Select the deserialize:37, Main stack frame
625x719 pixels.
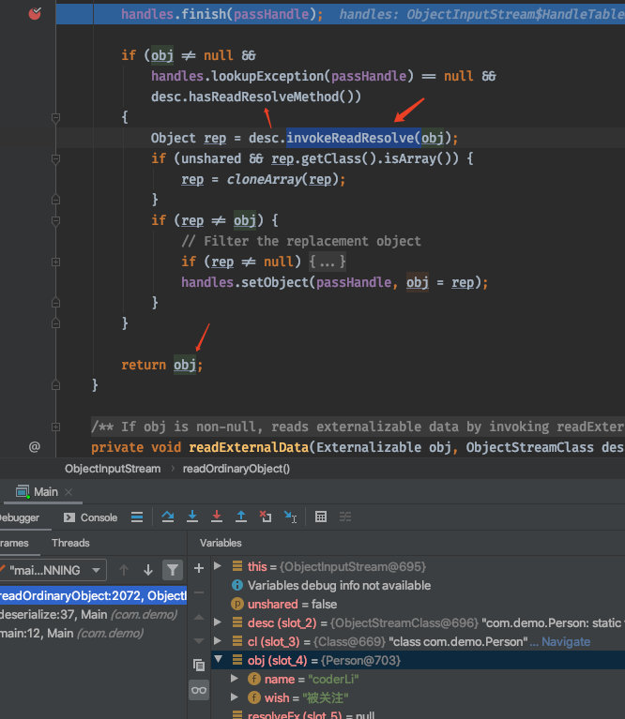coord(93,614)
